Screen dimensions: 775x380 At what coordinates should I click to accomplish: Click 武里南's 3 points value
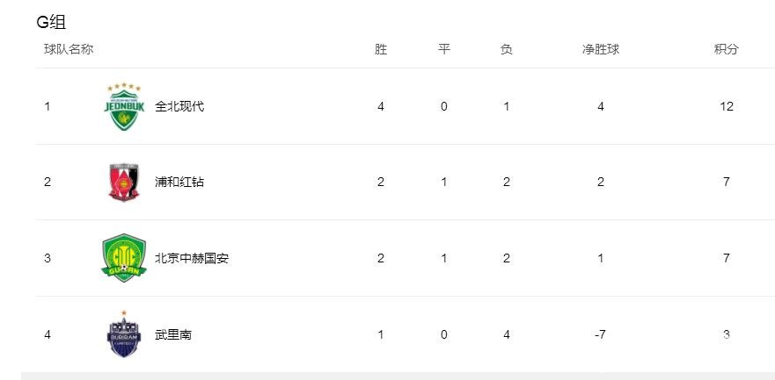pos(726,335)
